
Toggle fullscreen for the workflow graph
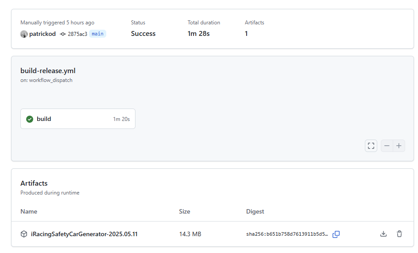click(371, 146)
